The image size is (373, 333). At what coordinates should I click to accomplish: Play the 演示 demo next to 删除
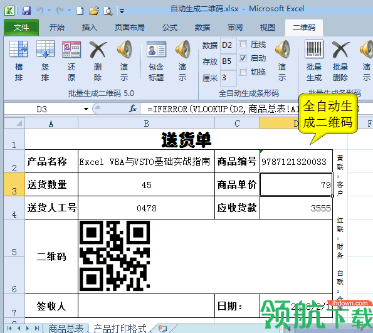click(124, 61)
